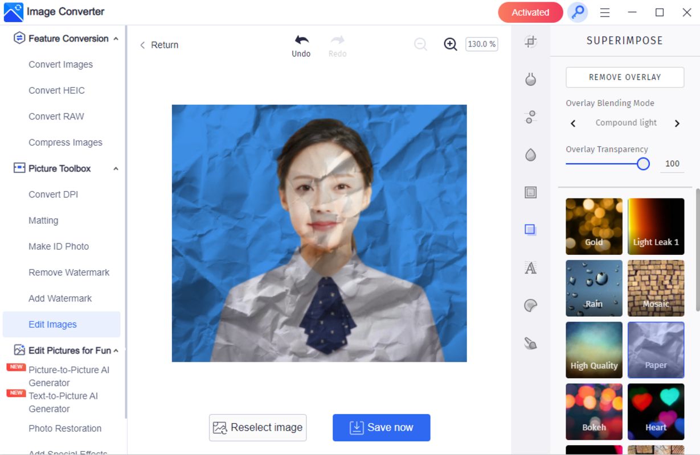Apply the Gold overlay thumbnail
Screen dimensions: 700x455
tap(594, 226)
